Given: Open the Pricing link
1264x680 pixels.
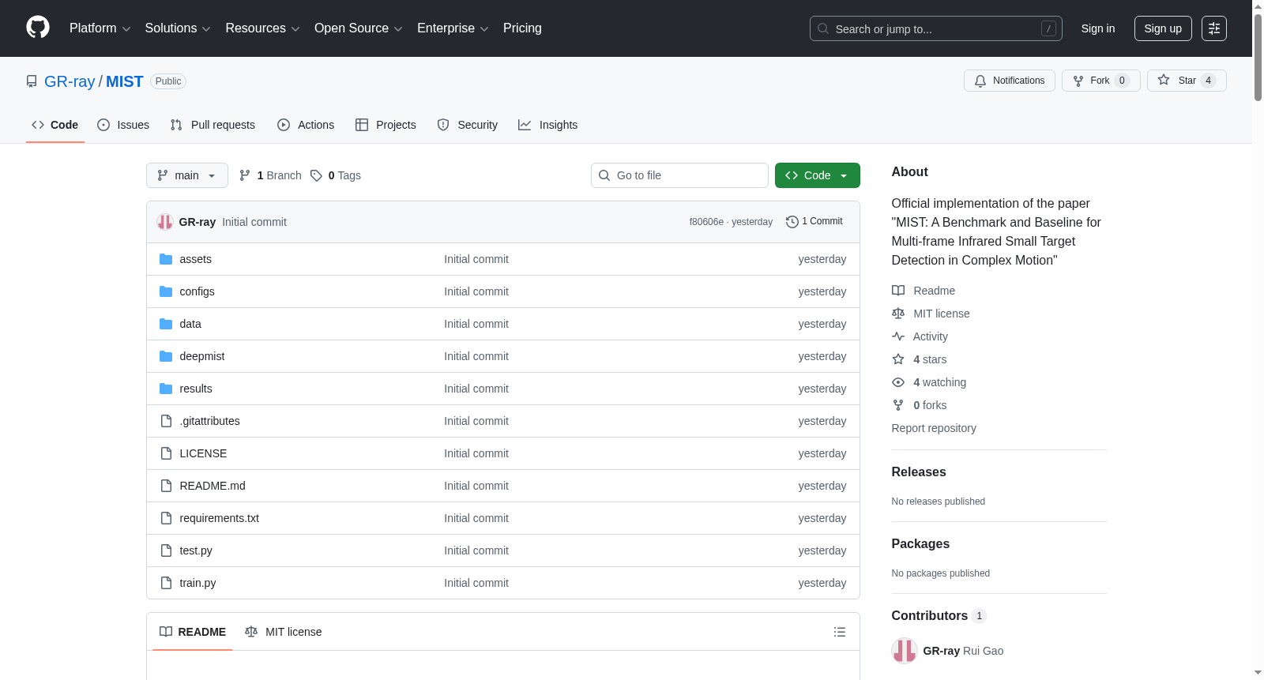Looking at the screenshot, I should click(522, 28).
